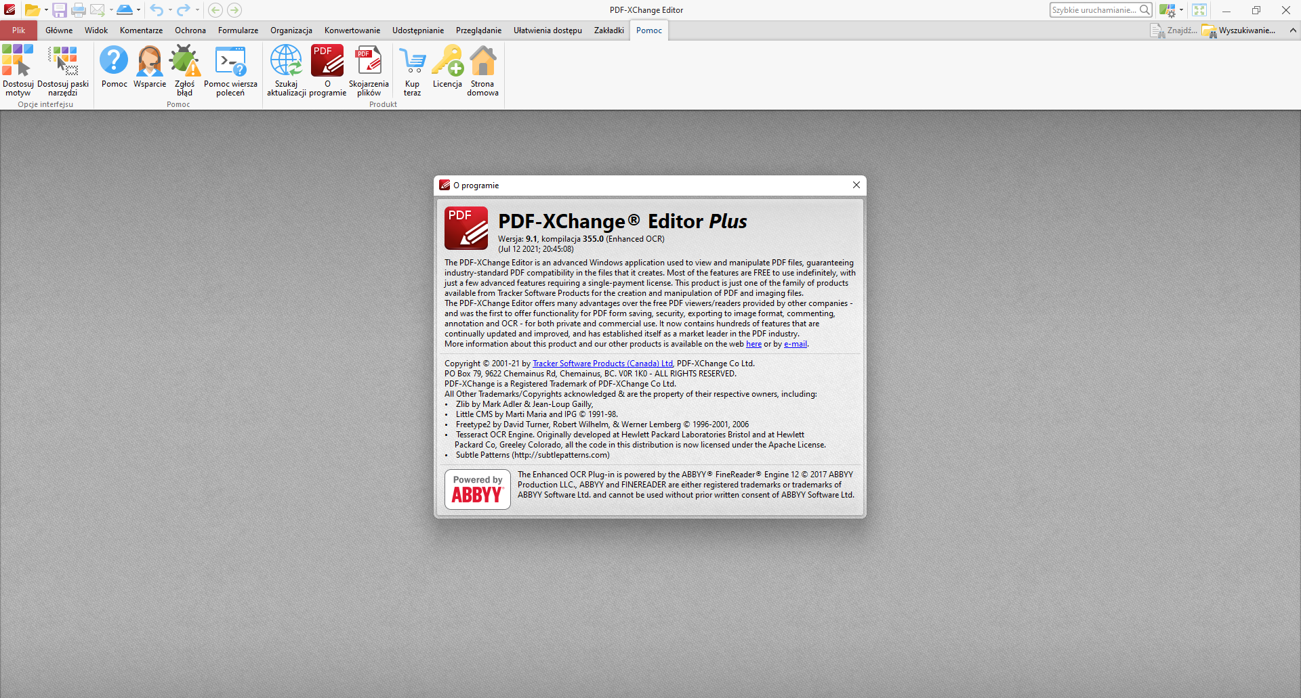The width and height of the screenshot is (1301, 698).
Task: Select the Pomoc tab
Action: point(649,30)
